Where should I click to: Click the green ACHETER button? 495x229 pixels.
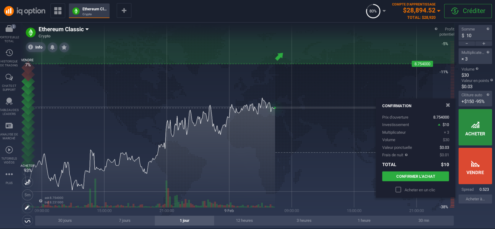click(475, 127)
